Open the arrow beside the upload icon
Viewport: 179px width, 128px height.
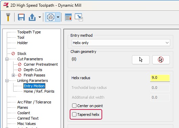click(40, 17)
